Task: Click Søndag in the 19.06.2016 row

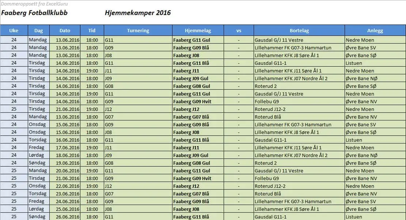Action: pos(37,163)
